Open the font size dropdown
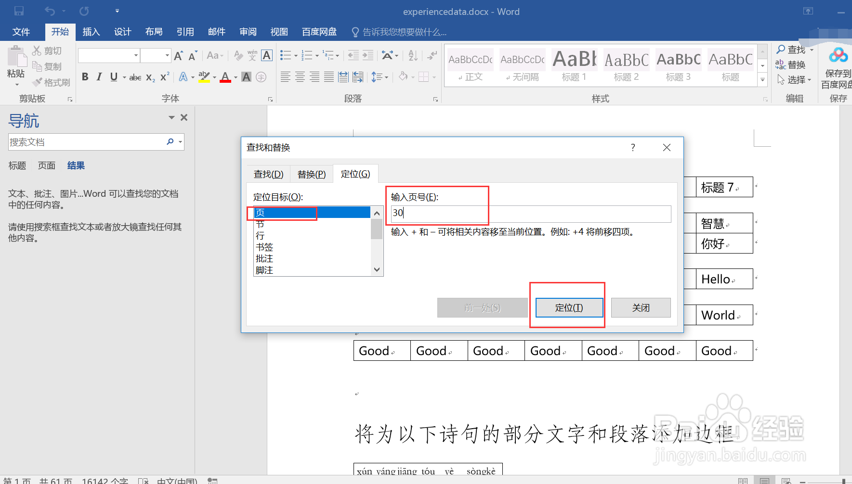The image size is (852, 484). pyautogui.click(x=167, y=55)
